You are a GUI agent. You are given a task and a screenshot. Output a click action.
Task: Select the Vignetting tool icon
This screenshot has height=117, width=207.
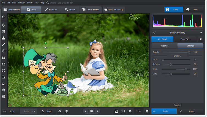click(4, 64)
